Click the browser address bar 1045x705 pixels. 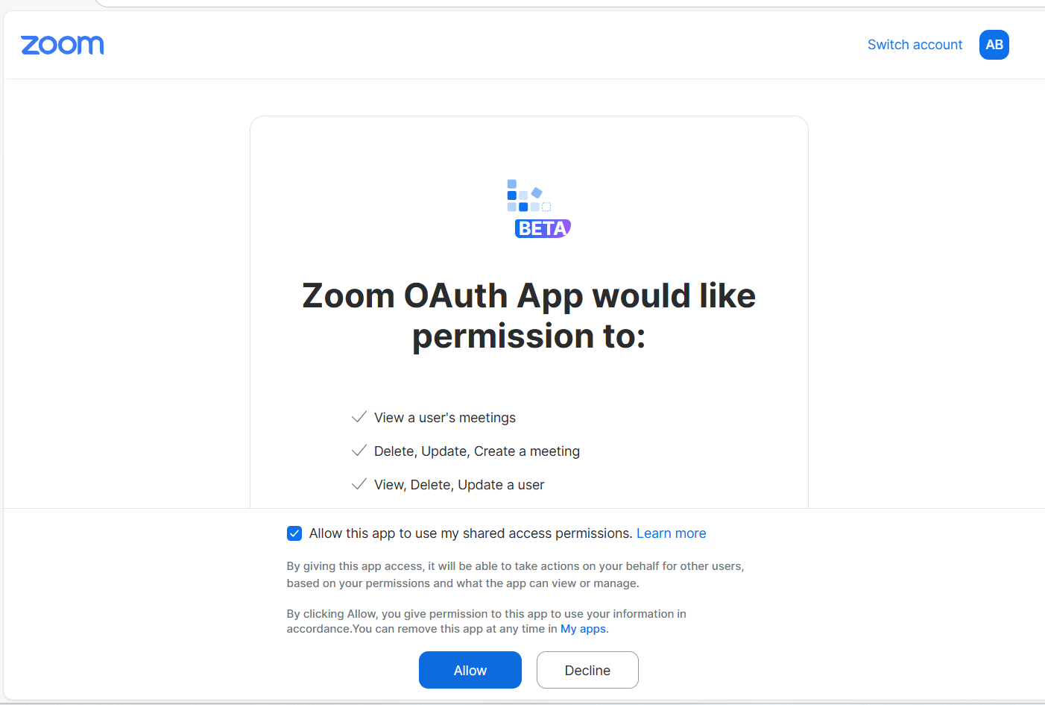(522, 4)
